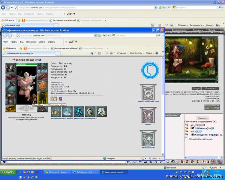Click the Подсказка button in game window
Viewport: 225px width, 180px height.
pos(210,88)
